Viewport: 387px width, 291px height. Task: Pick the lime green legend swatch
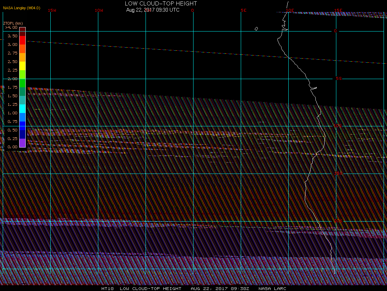pos(23,74)
